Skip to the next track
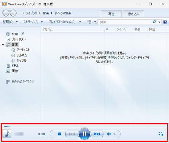 [x=97, y=134]
